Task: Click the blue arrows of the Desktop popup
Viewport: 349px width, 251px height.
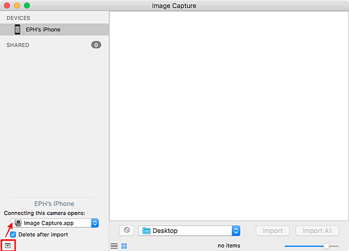Action: pos(236,231)
